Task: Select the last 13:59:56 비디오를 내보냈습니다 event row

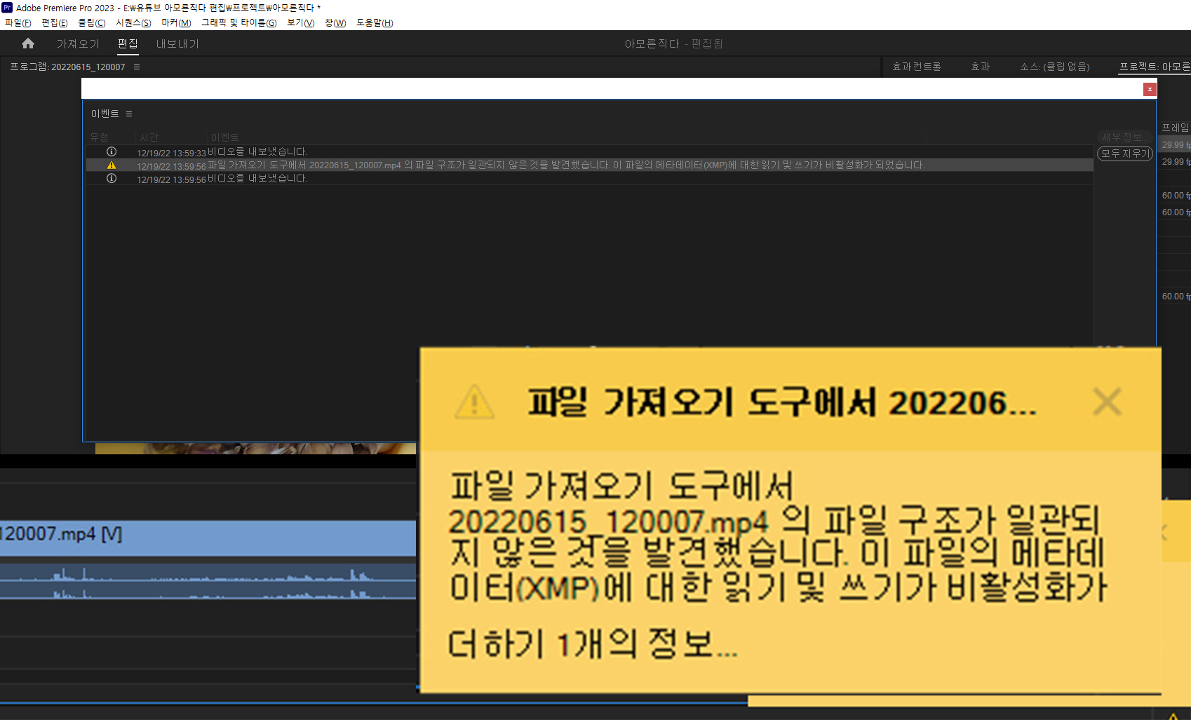Action: point(589,179)
